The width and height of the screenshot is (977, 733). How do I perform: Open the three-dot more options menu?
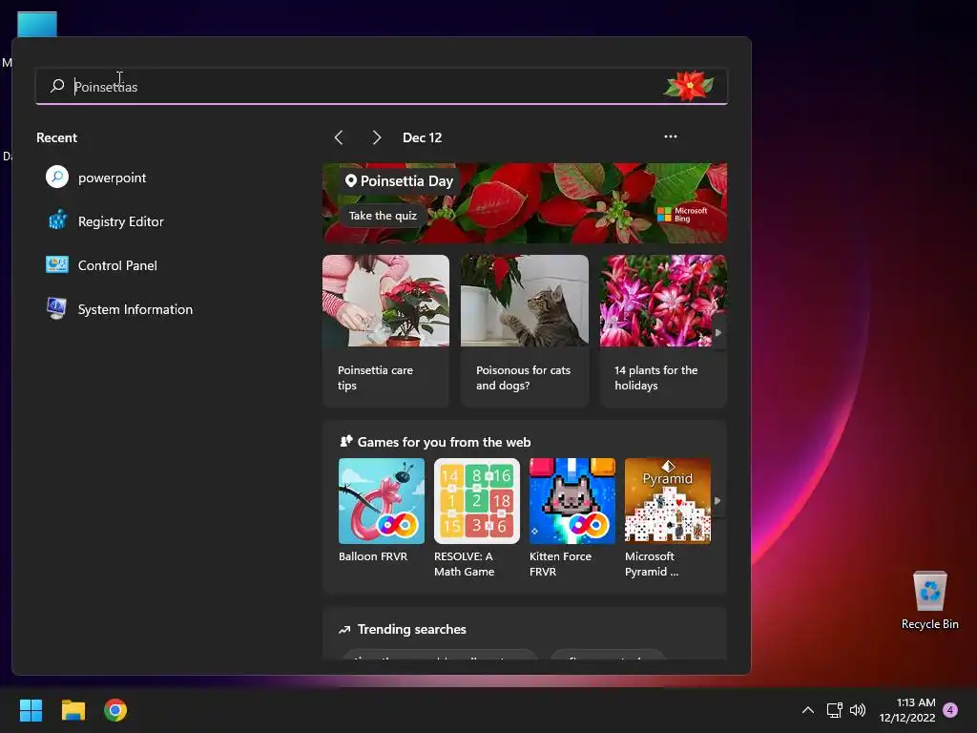[x=671, y=136]
